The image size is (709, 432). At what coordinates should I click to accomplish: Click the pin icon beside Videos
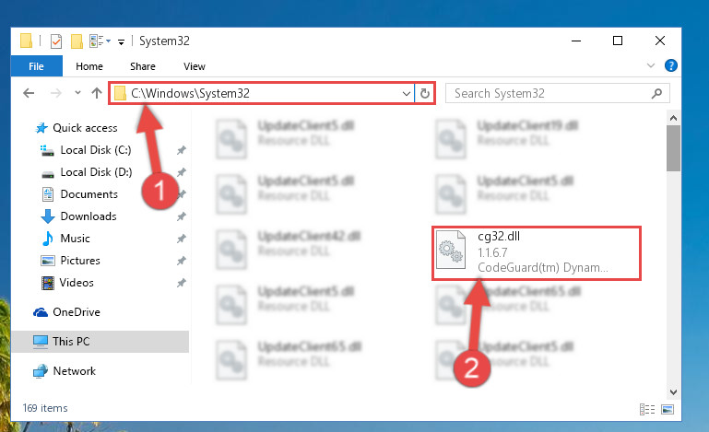tap(182, 283)
